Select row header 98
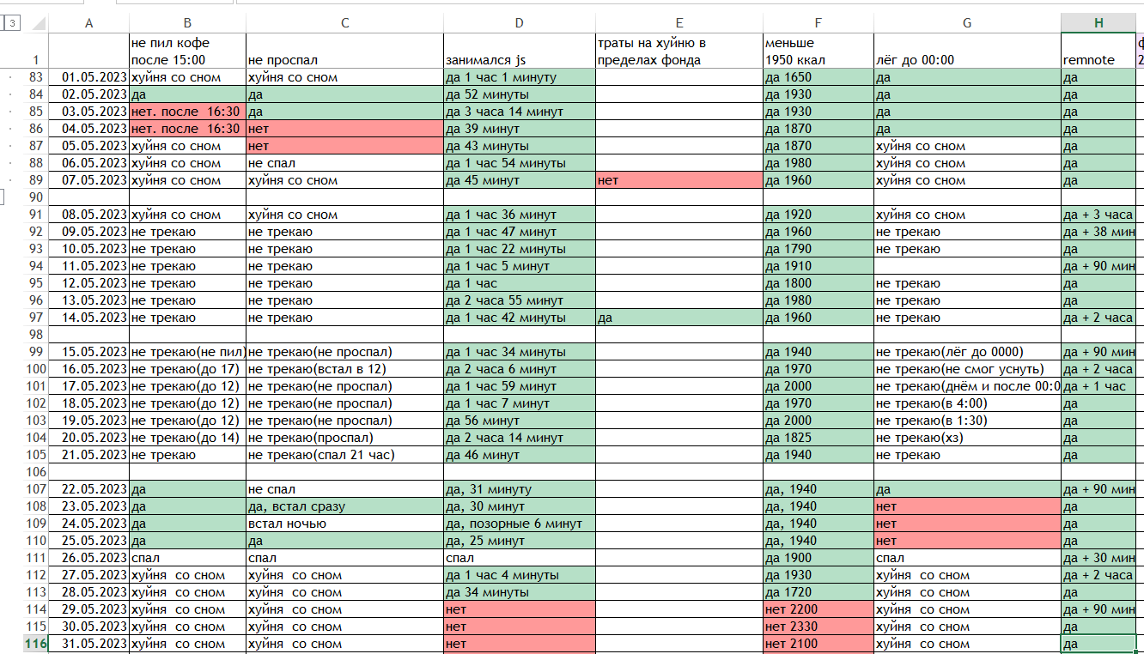Screen dimensions: 1144x654 point(35,335)
